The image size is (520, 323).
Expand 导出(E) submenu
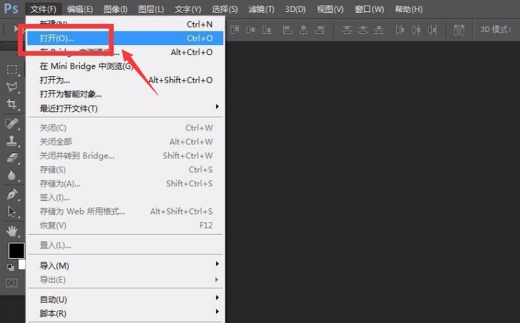click(x=125, y=280)
